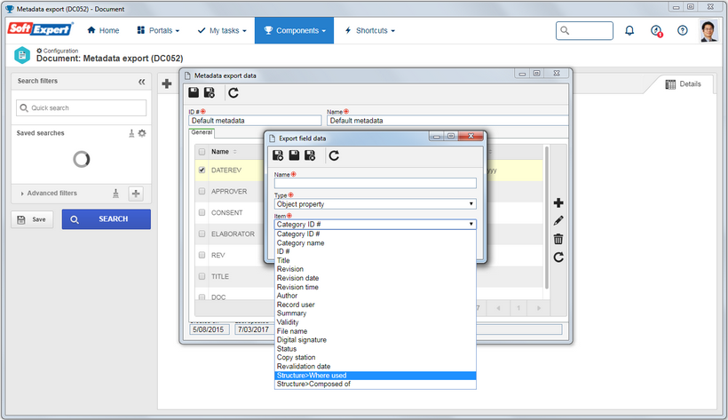The height and width of the screenshot is (420, 728).
Task: Click the Name field in Export field data
Action: [376, 183]
